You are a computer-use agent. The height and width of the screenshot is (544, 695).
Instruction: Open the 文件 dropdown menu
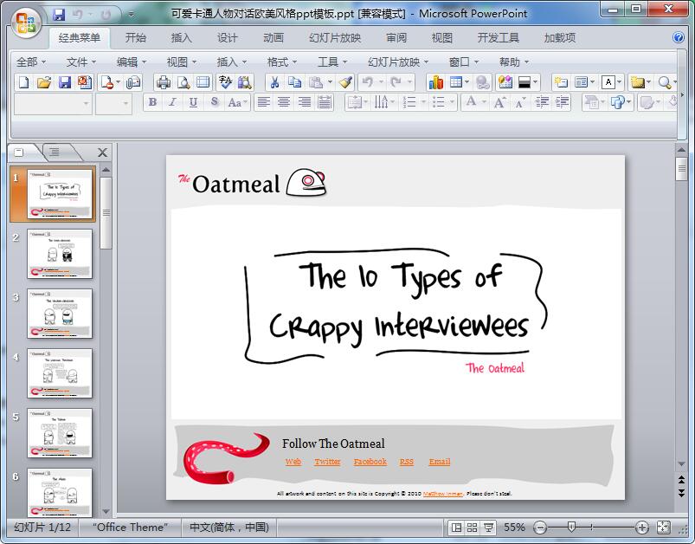click(x=81, y=62)
